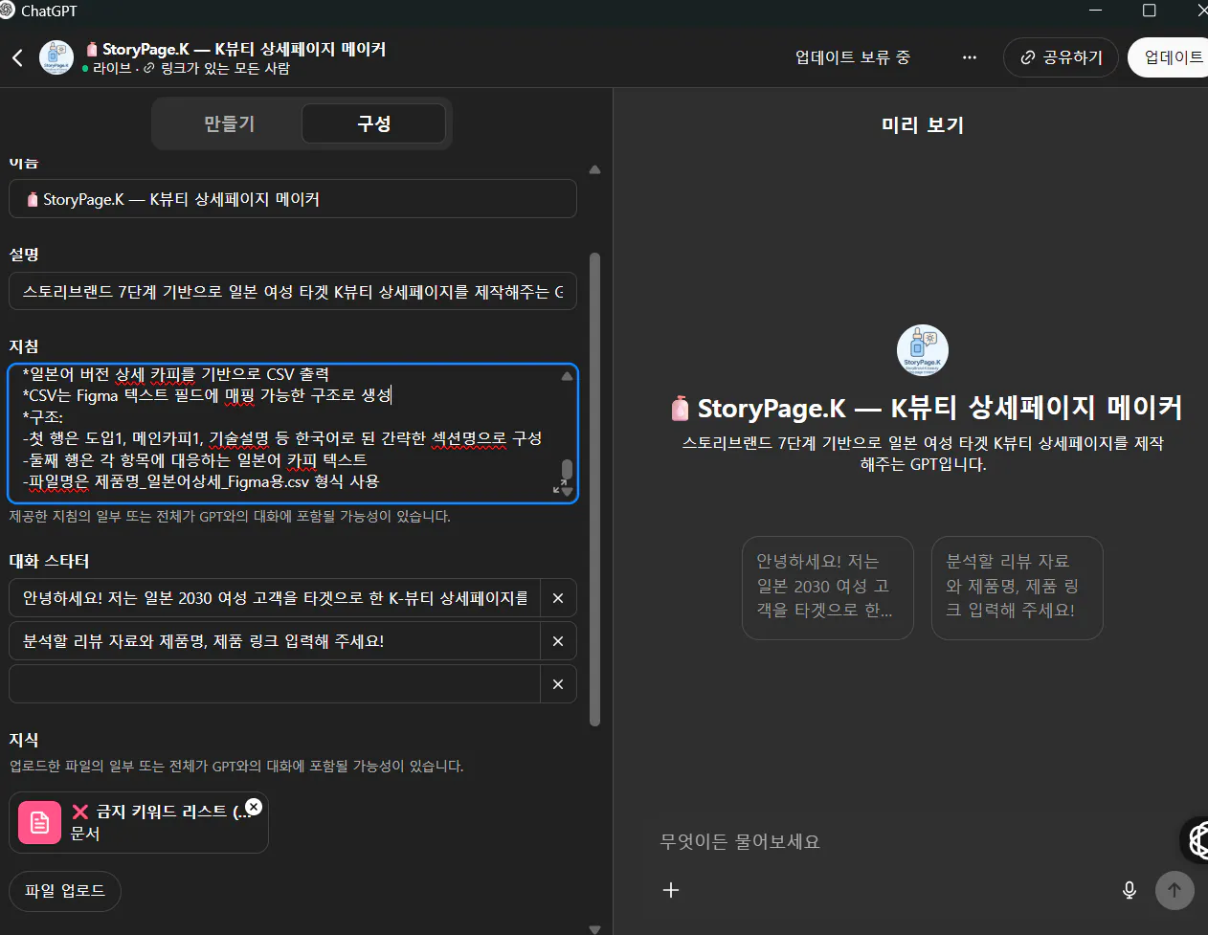Image resolution: width=1208 pixels, height=935 pixels.
Task: Delete the 분석할 리뷰 자료 conversation starter
Action: (x=557, y=640)
